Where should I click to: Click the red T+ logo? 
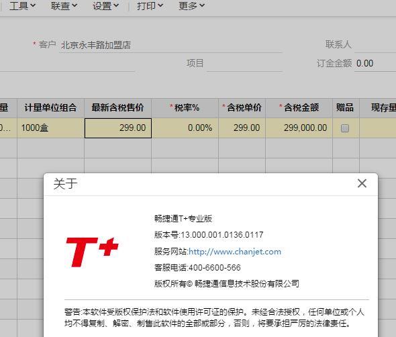(x=92, y=252)
